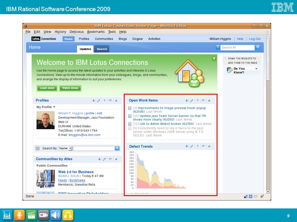The image size is (297, 222).
Task: Click the Watch demo button
Action: 70,88
